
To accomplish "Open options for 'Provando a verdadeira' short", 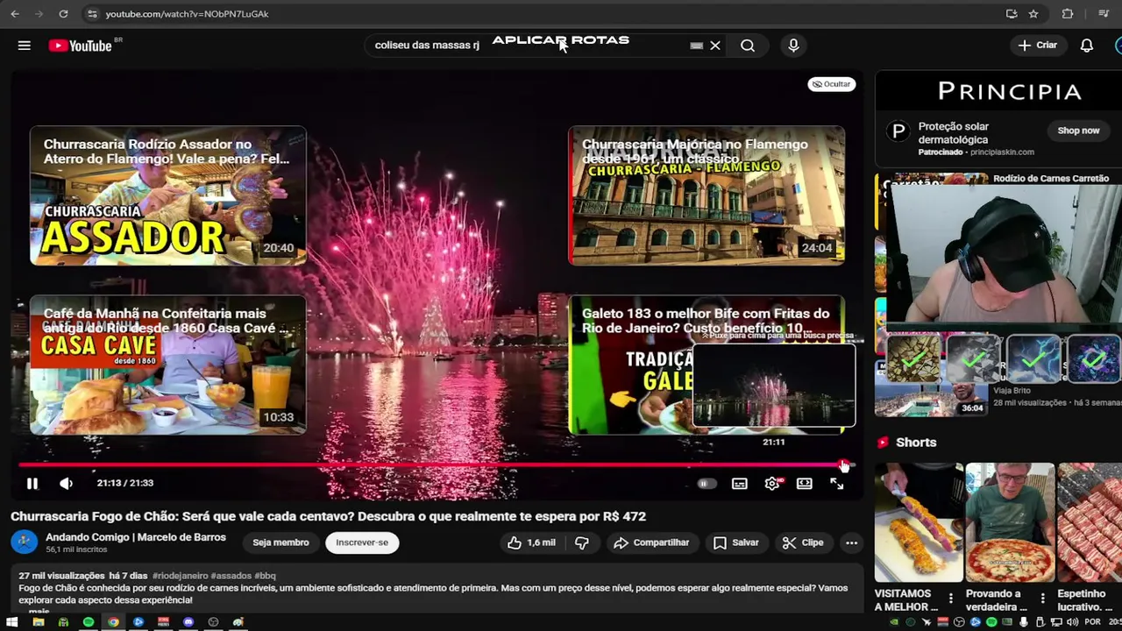I will [1042, 599].
